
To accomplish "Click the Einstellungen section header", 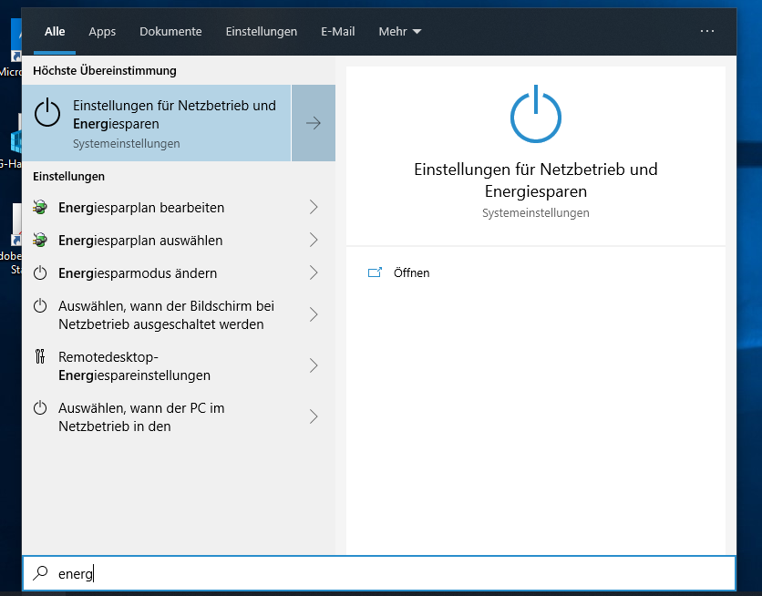I will 68,176.
